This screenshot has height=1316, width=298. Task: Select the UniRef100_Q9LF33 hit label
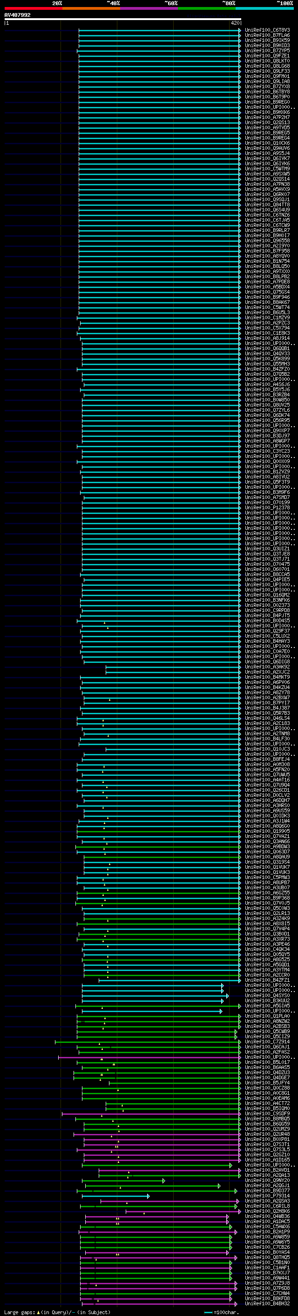pos(267,71)
